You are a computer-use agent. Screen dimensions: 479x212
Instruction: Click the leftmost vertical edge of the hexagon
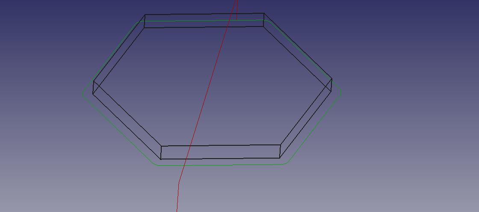[93, 88]
